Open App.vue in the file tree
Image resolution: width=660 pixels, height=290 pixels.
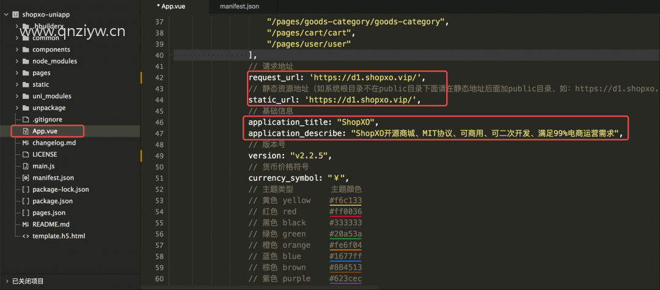[45, 131]
